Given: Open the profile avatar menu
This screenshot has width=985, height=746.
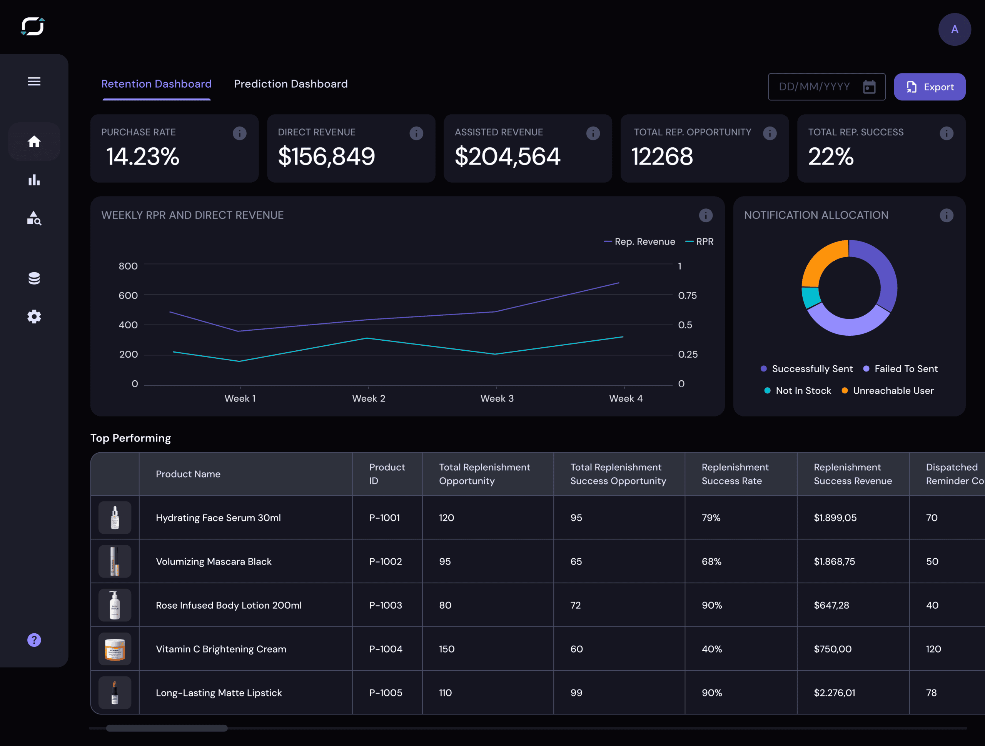Looking at the screenshot, I should pos(954,29).
